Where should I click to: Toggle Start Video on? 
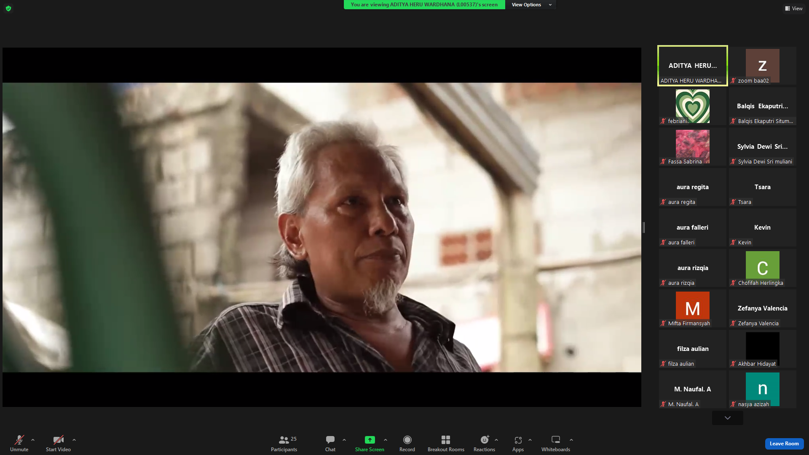tap(58, 444)
